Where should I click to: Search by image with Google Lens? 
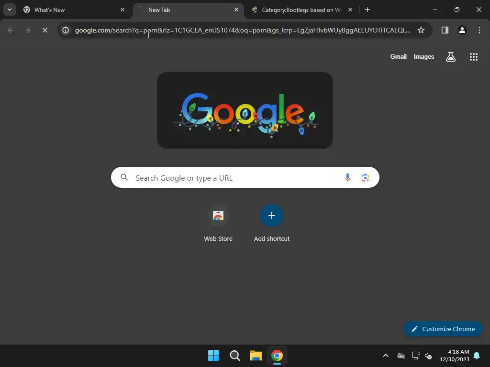365,178
